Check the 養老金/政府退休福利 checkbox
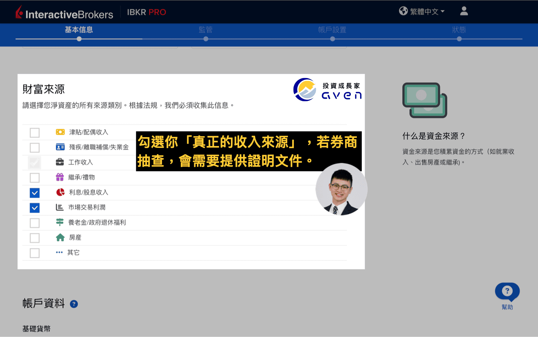 tap(35, 223)
